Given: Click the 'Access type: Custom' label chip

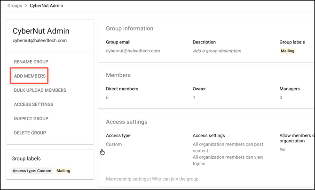Looking at the screenshot, I should pos(32,171).
